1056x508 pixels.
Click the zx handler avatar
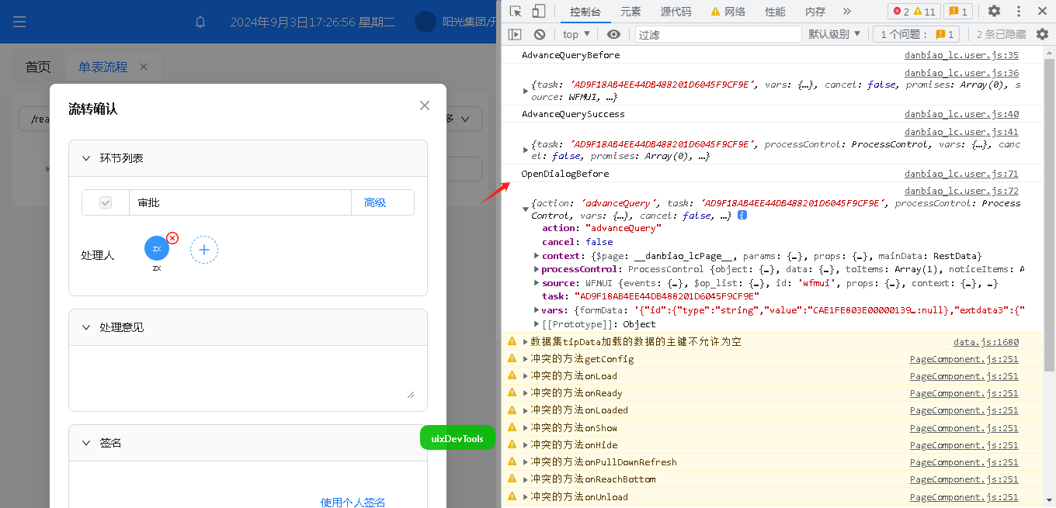pos(157,248)
